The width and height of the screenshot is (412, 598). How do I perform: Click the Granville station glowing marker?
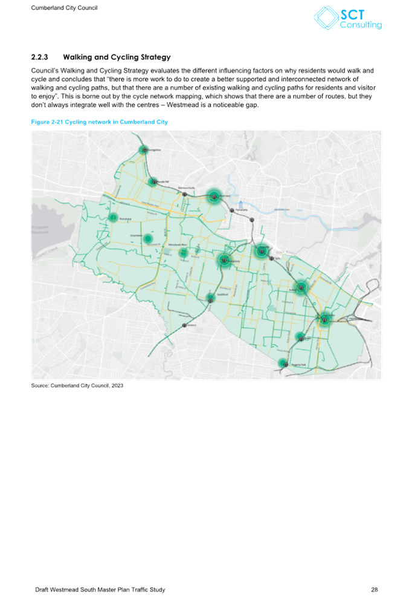coord(262,251)
